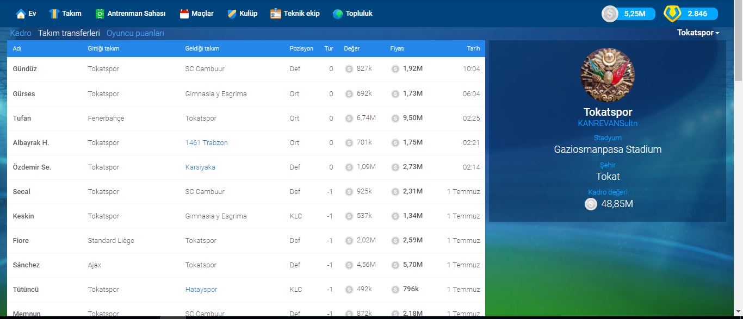Select player Fiore in the table
The height and width of the screenshot is (319, 743).
[21, 240]
